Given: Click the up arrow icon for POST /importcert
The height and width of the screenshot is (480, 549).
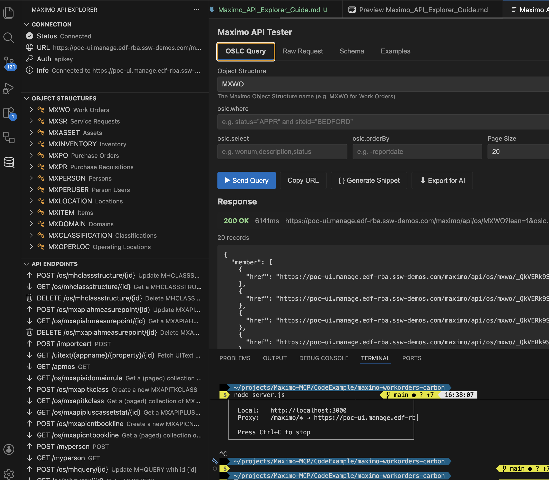Looking at the screenshot, I should coord(30,344).
